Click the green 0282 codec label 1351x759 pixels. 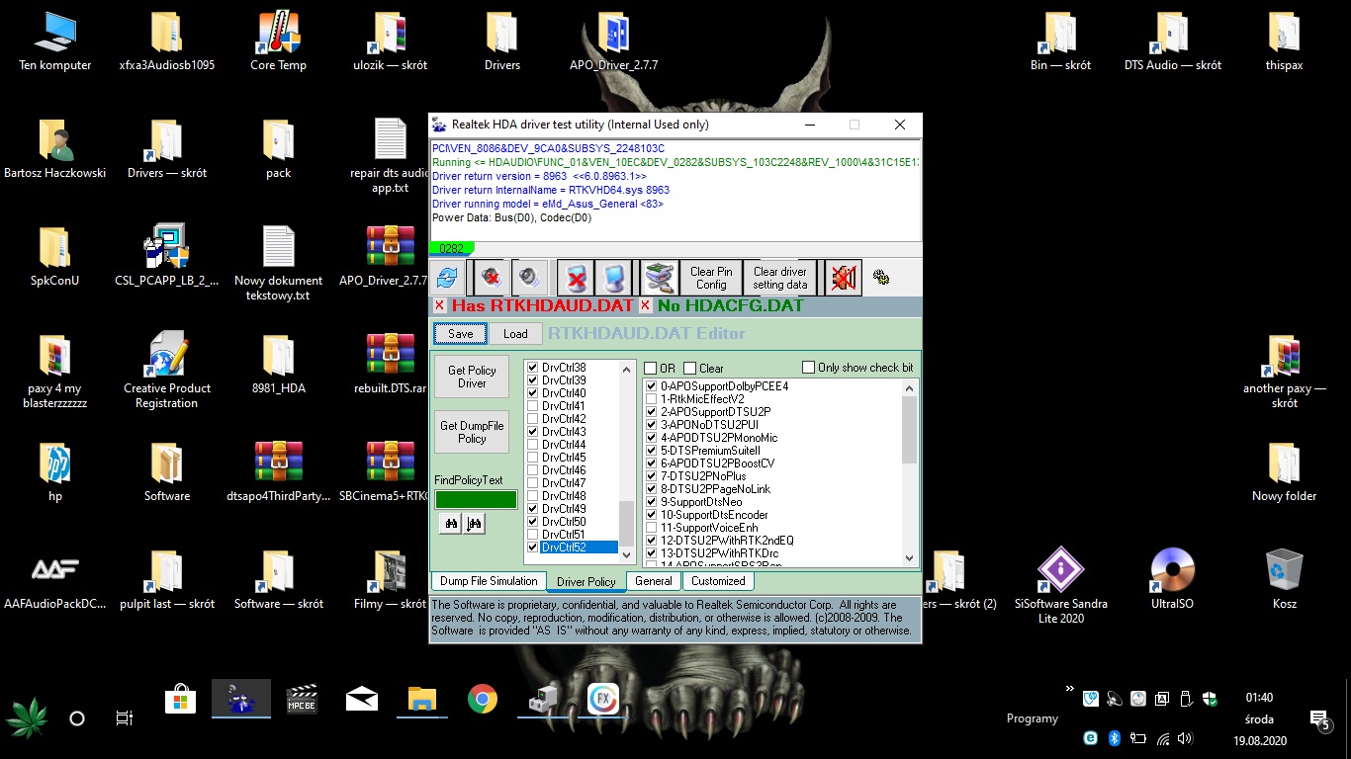click(x=452, y=248)
